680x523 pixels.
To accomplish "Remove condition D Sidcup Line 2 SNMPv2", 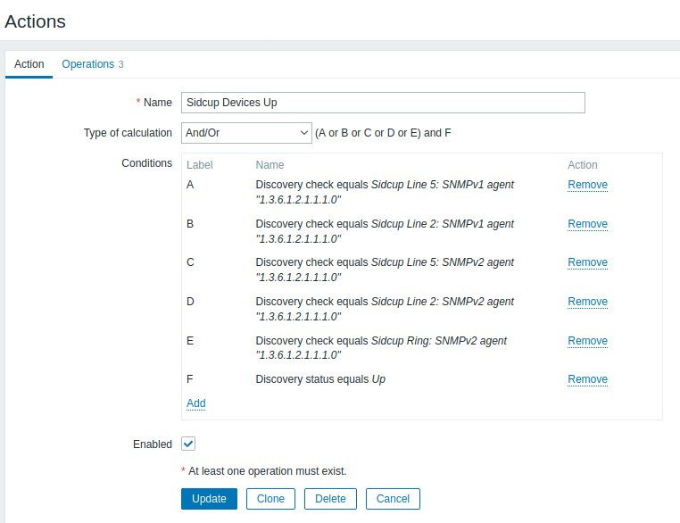I will 587,302.
